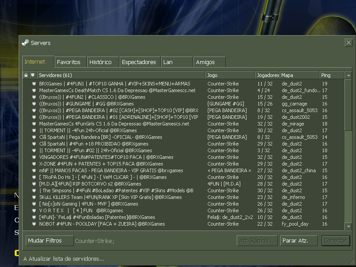
Task: Open the Histórico tab
Action: tap(103, 62)
